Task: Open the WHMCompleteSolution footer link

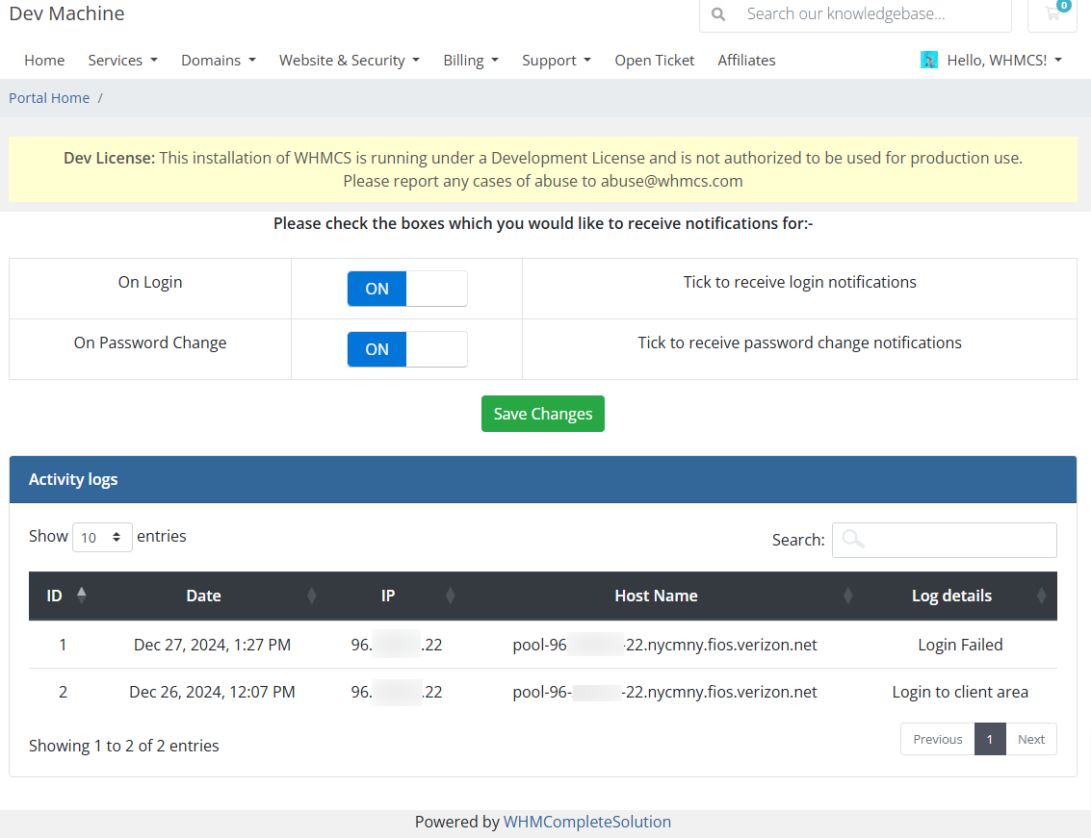Action: pyautogui.click(x=587, y=822)
